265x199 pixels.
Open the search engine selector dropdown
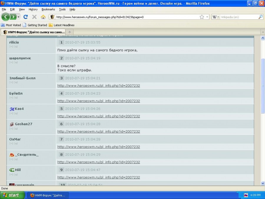218,17
